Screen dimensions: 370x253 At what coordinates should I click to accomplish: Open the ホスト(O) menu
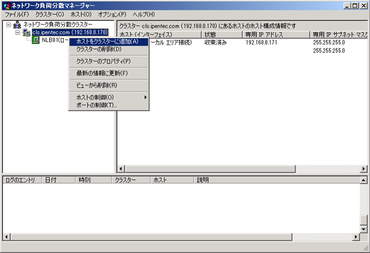81,14
